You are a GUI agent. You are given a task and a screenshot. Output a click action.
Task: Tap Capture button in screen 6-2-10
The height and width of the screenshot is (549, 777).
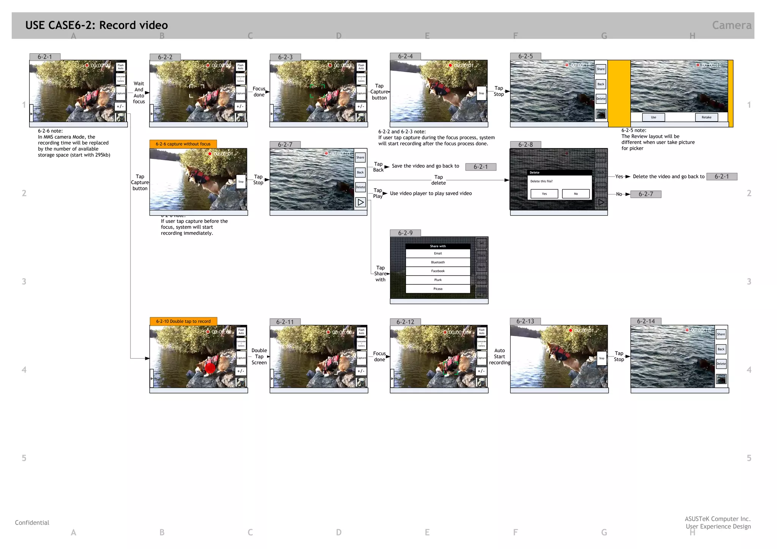[x=241, y=358]
